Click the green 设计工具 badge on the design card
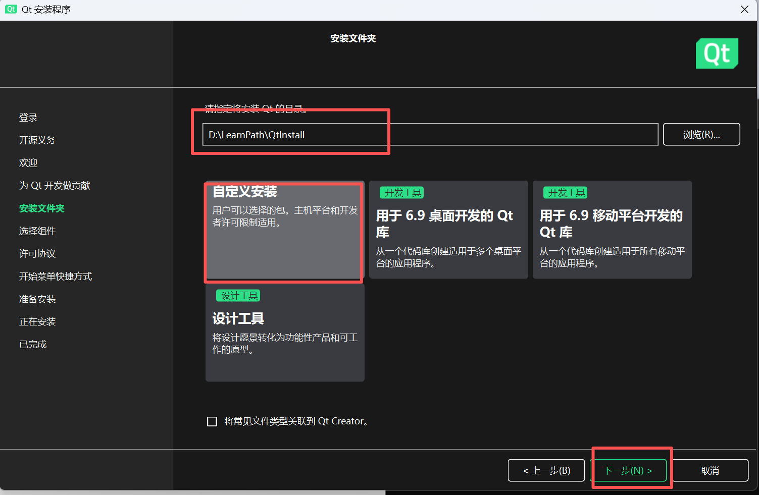Image resolution: width=759 pixels, height=495 pixels. (238, 295)
